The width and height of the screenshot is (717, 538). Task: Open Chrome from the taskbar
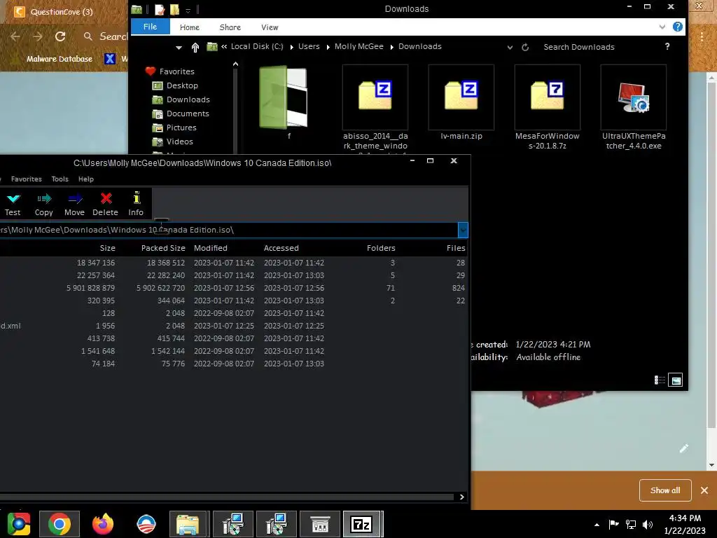[x=60, y=524]
